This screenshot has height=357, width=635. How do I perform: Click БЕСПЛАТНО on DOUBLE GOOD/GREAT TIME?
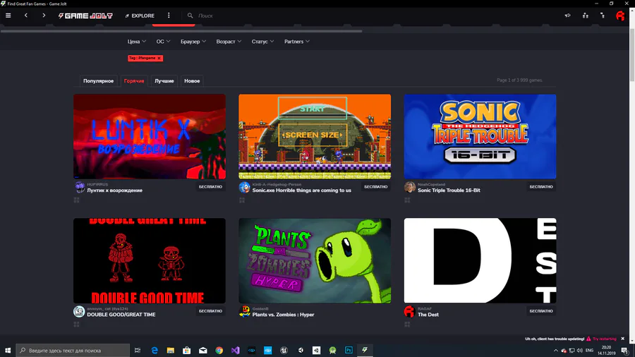[210, 311]
